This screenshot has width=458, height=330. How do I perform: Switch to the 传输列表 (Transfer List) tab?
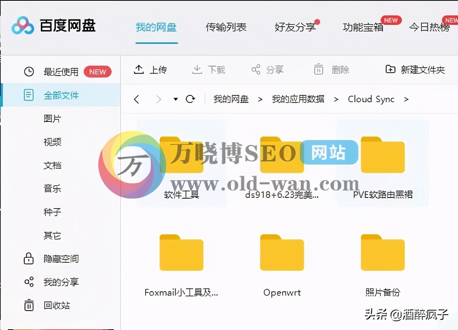point(226,27)
